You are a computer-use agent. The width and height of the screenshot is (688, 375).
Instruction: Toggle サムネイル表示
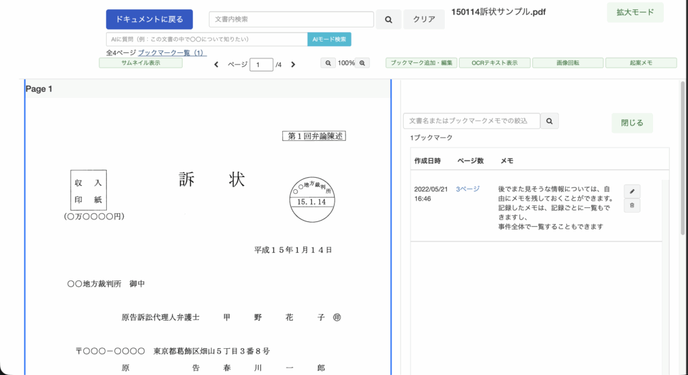(x=140, y=63)
